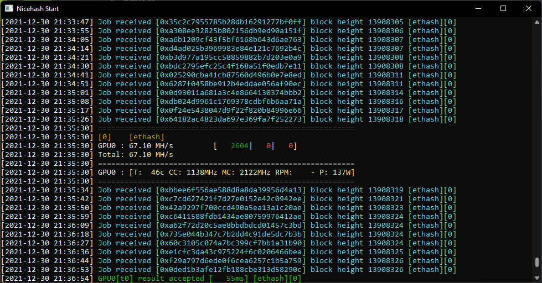Screen dimensions: 542x283
Task: Close the Nicehash Start console window
Action: 529,9
